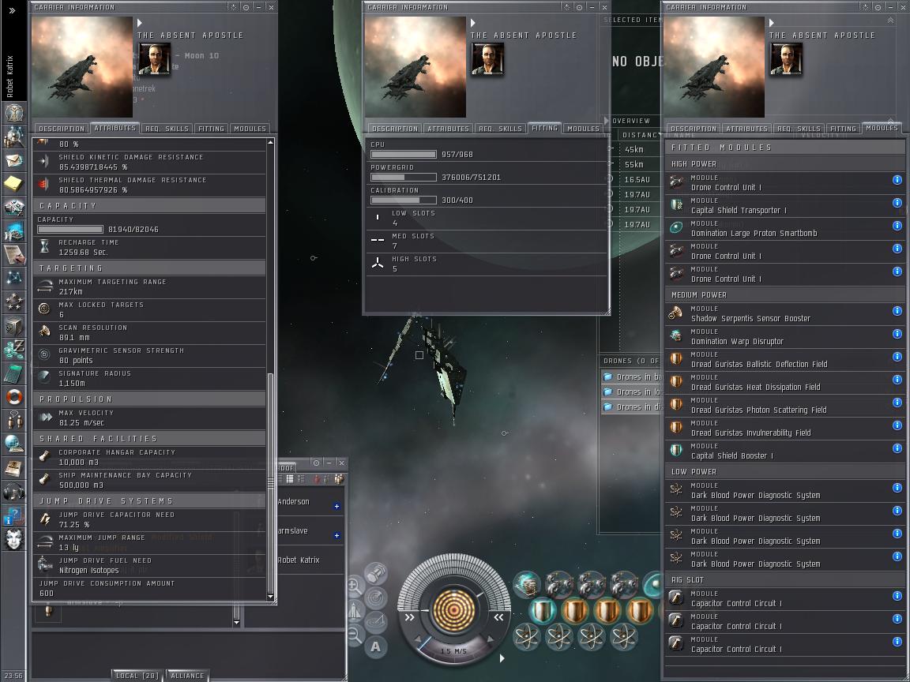Show info for Domination Warp Disruptor
The width and height of the screenshot is (910, 682).
pos(897,334)
